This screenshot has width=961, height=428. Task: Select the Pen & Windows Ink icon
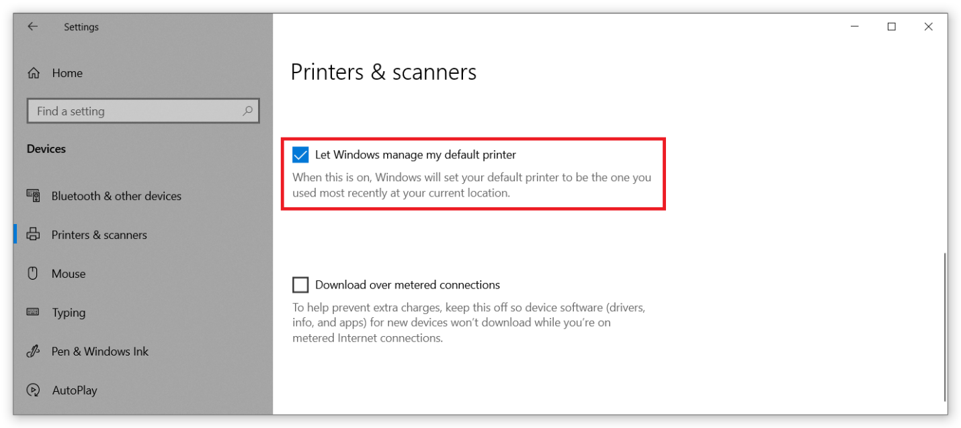33,351
